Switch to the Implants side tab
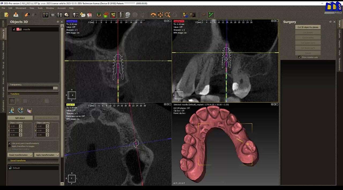 tap(340, 44)
